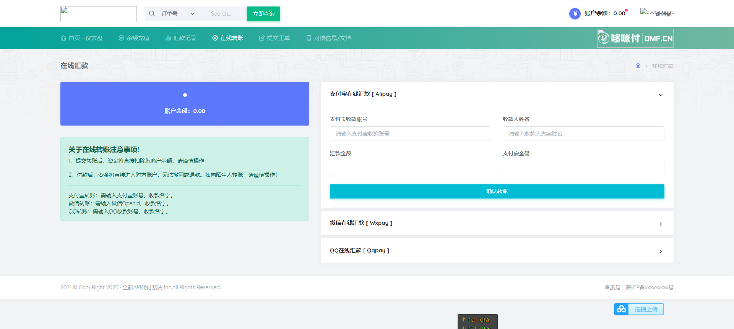Click the site logo image top left

99,14
